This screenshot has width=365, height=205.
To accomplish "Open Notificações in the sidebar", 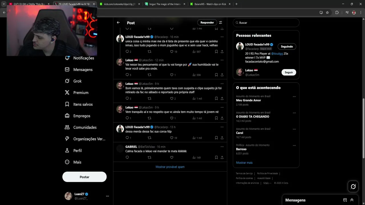I will (x=80, y=58).
